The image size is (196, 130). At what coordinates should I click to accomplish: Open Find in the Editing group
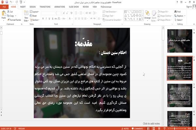177,12
